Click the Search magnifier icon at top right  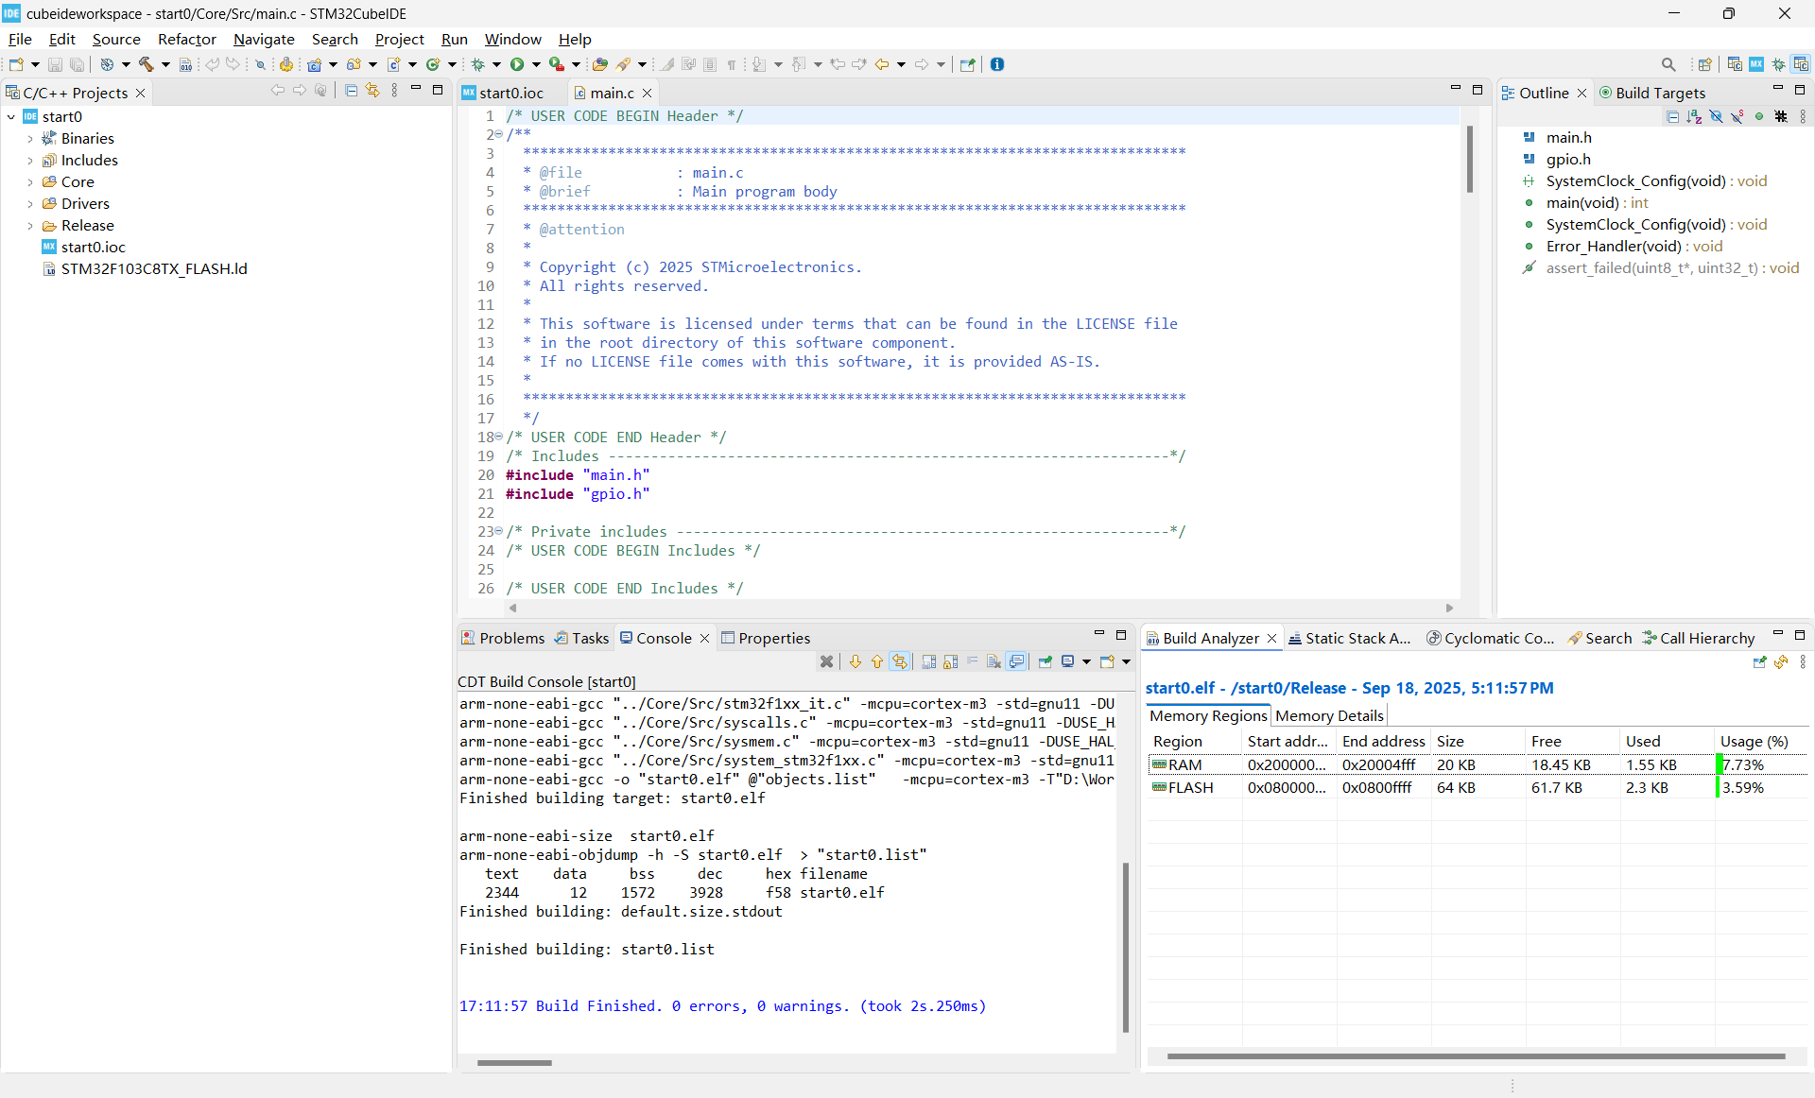pyautogui.click(x=1668, y=64)
